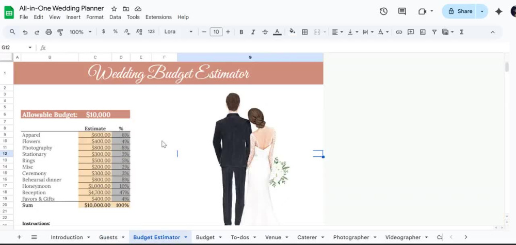Switch to the To-dos sheet tab

(239, 237)
